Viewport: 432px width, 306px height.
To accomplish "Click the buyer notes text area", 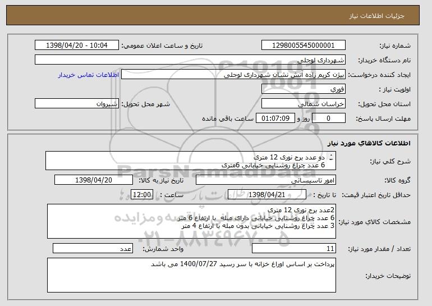I will [191, 275].
